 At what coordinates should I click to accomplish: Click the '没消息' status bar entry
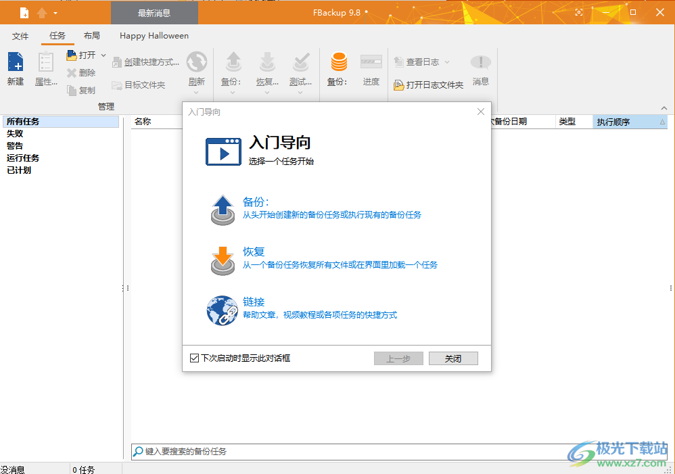(x=12, y=469)
